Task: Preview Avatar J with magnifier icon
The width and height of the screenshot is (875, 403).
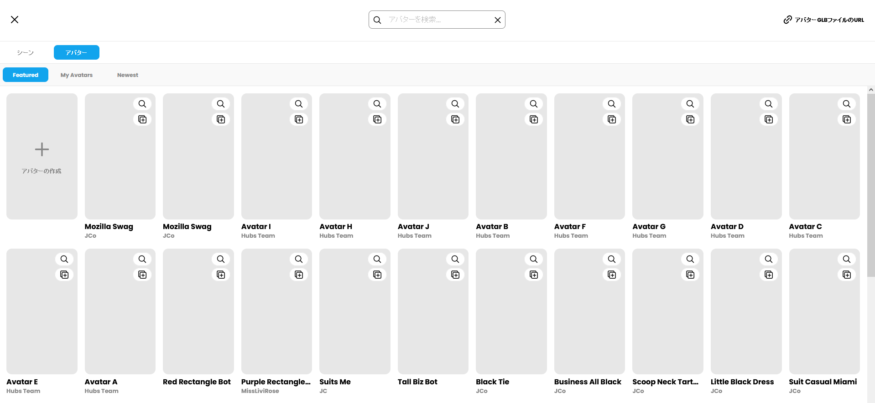Action: [x=455, y=104]
